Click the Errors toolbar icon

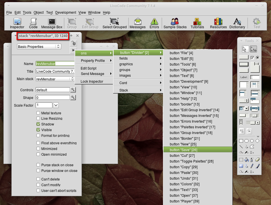(x=154, y=23)
